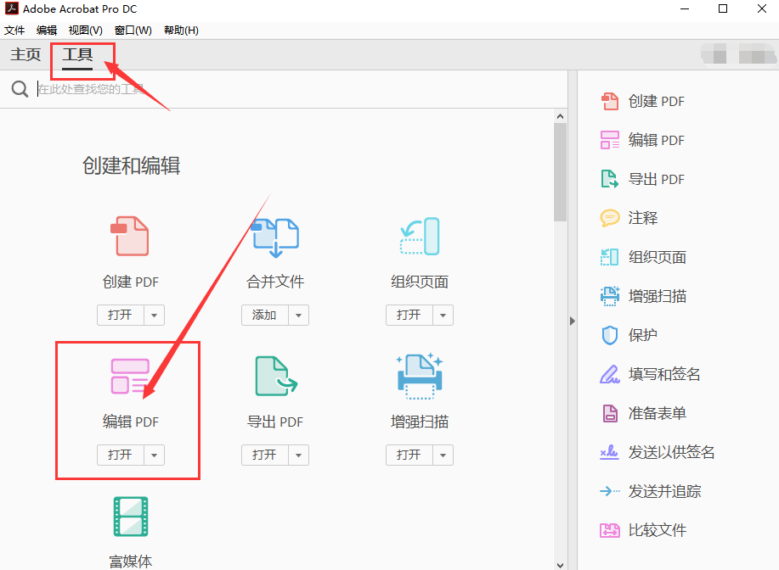Image resolution: width=779 pixels, height=570 pixels.
Task: Click the Adobe Acrobat logo in title bar
Action: tap(11, 8)
